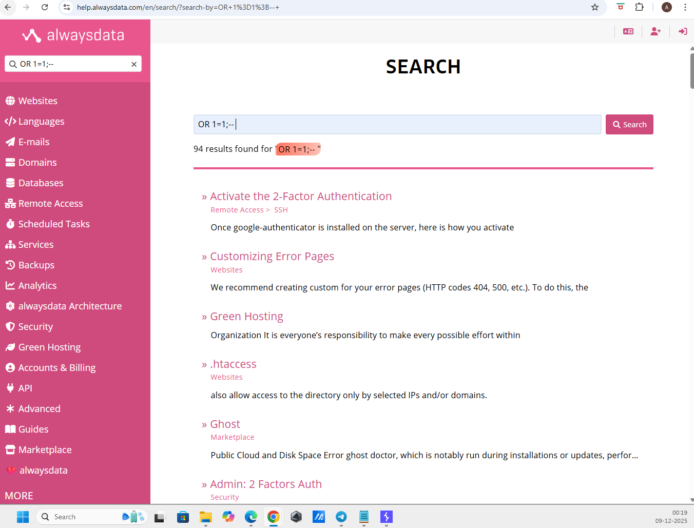Follow the SSH breadcrumb link
694x528 pixels.
(x=281, y=210)
